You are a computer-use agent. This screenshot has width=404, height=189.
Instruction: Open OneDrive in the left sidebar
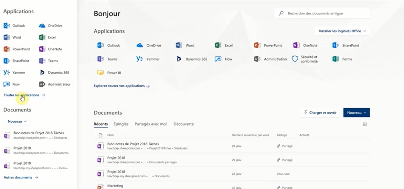pyautogui.click(x=51, y=26)
